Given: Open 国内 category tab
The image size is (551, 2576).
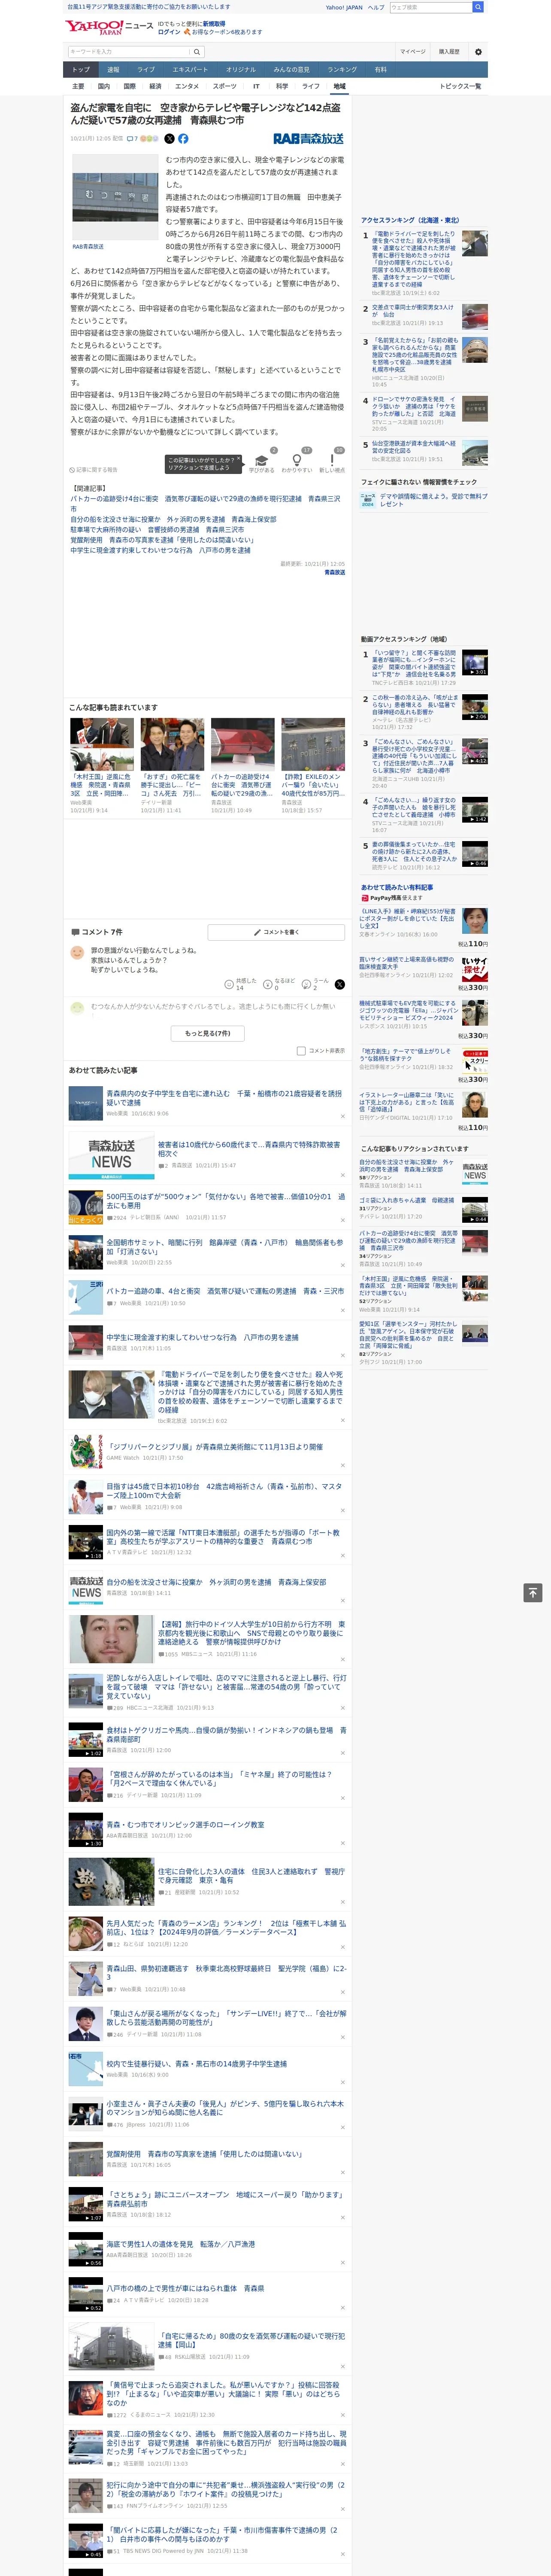Looking at the screenshot, I should (104, 86).
